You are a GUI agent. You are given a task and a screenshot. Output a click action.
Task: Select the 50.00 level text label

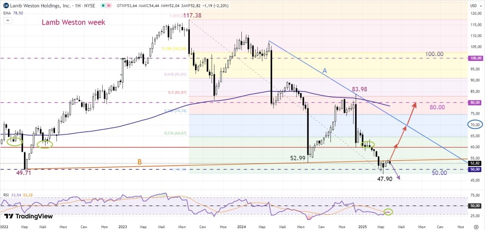(x=439, y=172)
